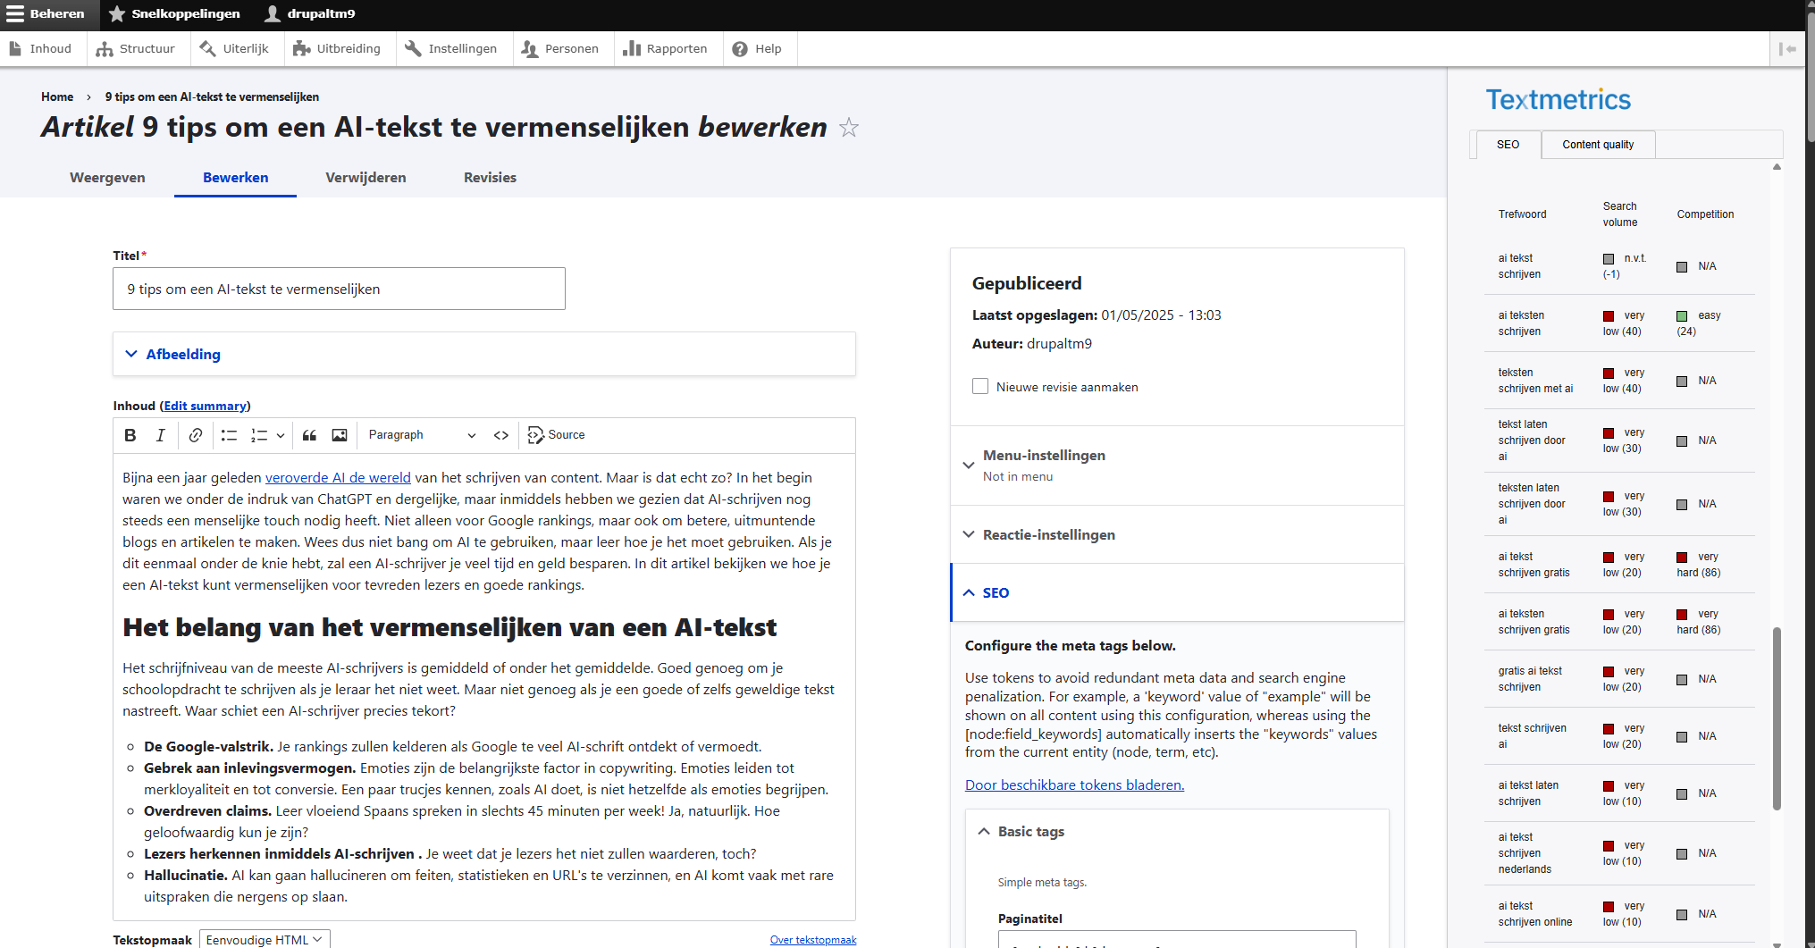Image resolution: width=1815 pixels, height=948 pixels.
Task: Expand Reactie-instellingen panel
Action: (x=1048, y=534)
